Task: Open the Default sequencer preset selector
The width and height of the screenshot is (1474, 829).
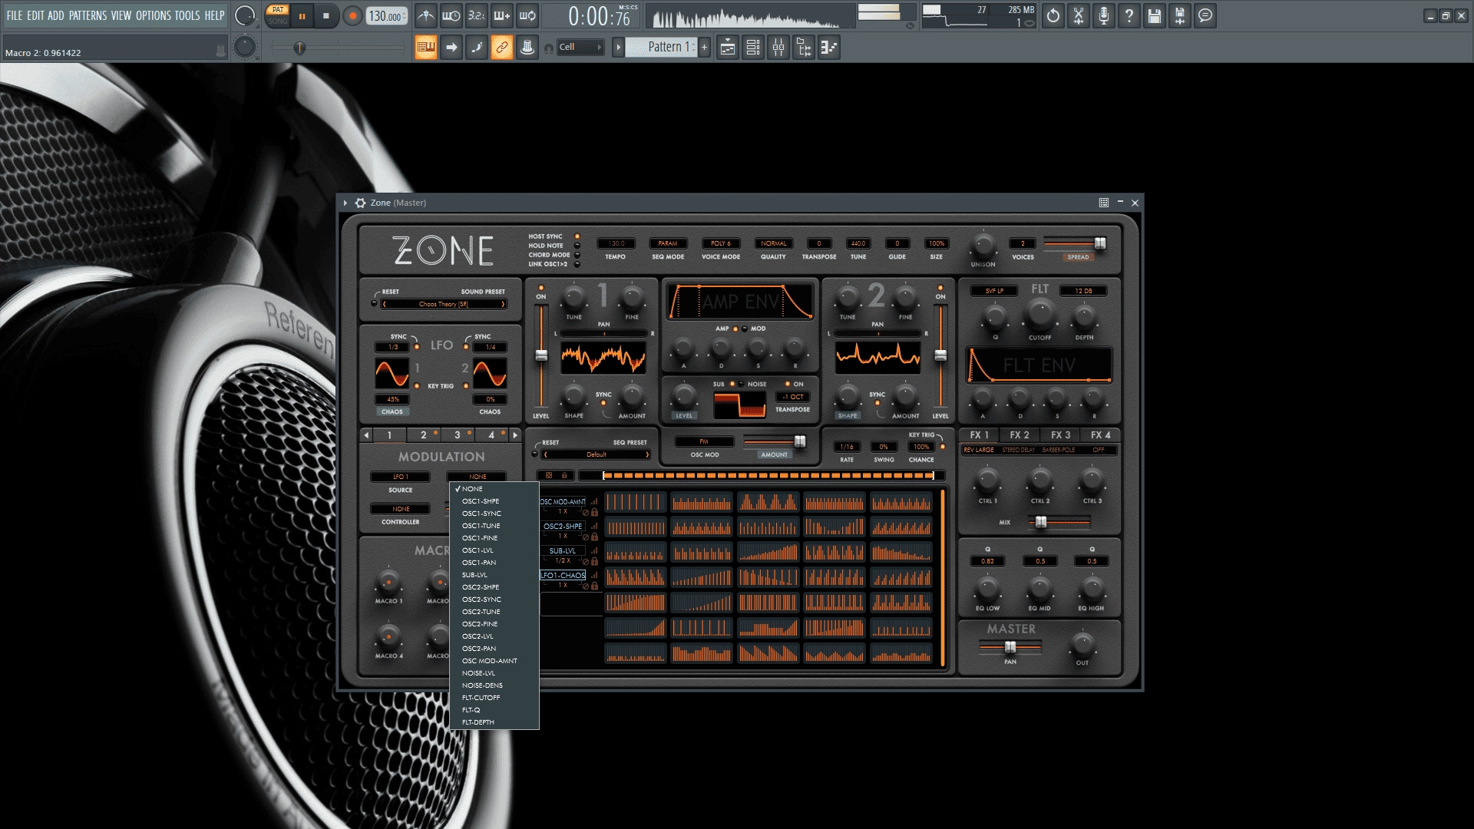Action: click(597, 454)
